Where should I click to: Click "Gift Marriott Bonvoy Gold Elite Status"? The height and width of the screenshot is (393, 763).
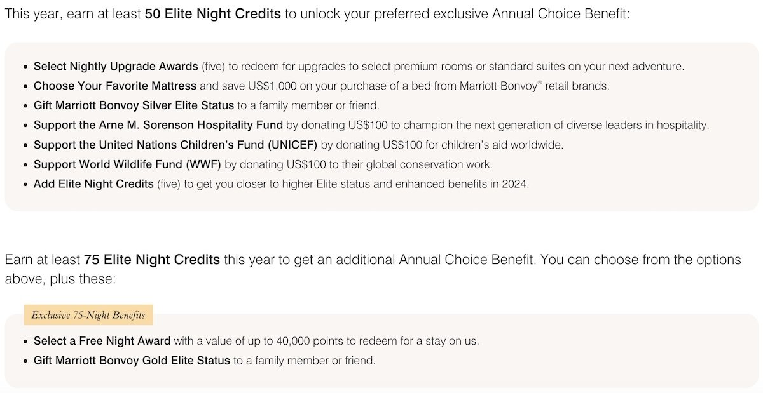click(x=132, y=361)
